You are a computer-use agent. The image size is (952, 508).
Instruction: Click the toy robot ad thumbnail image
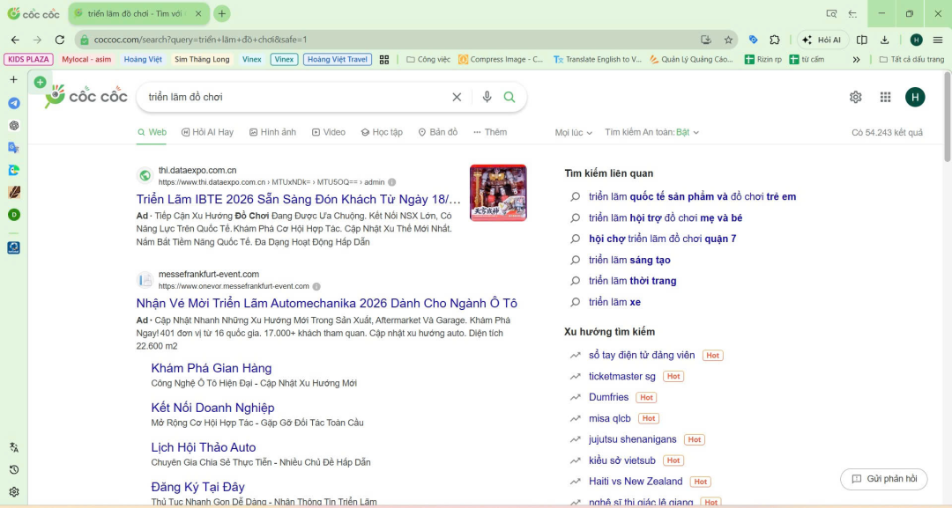click(x=498, y=193)
